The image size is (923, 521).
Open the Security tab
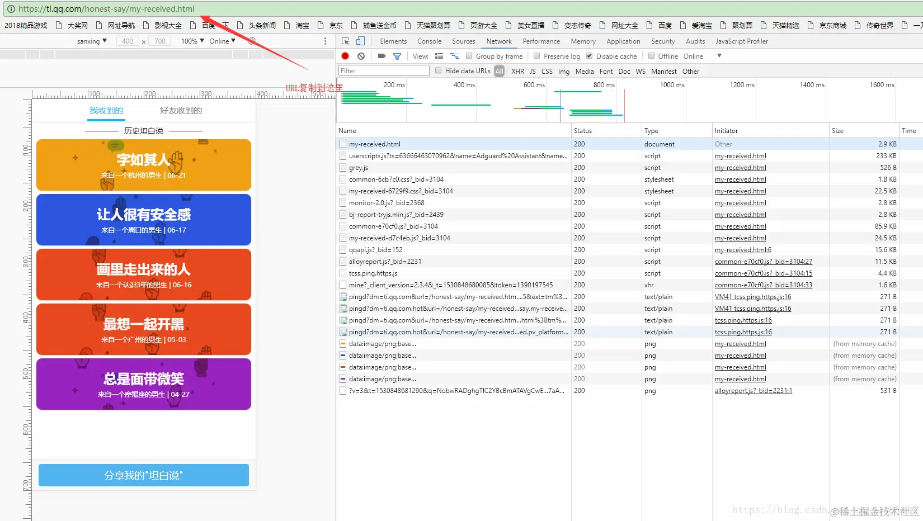click(x=663, y=41)
